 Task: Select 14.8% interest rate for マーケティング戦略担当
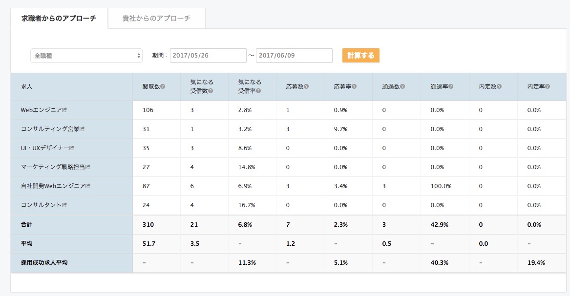247,167
